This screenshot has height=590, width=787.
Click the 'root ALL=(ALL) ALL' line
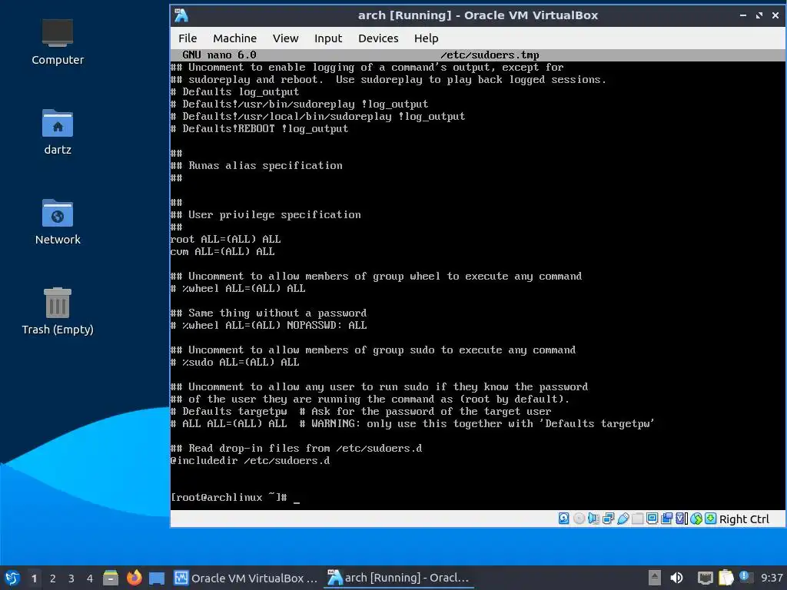coord(225,240)
